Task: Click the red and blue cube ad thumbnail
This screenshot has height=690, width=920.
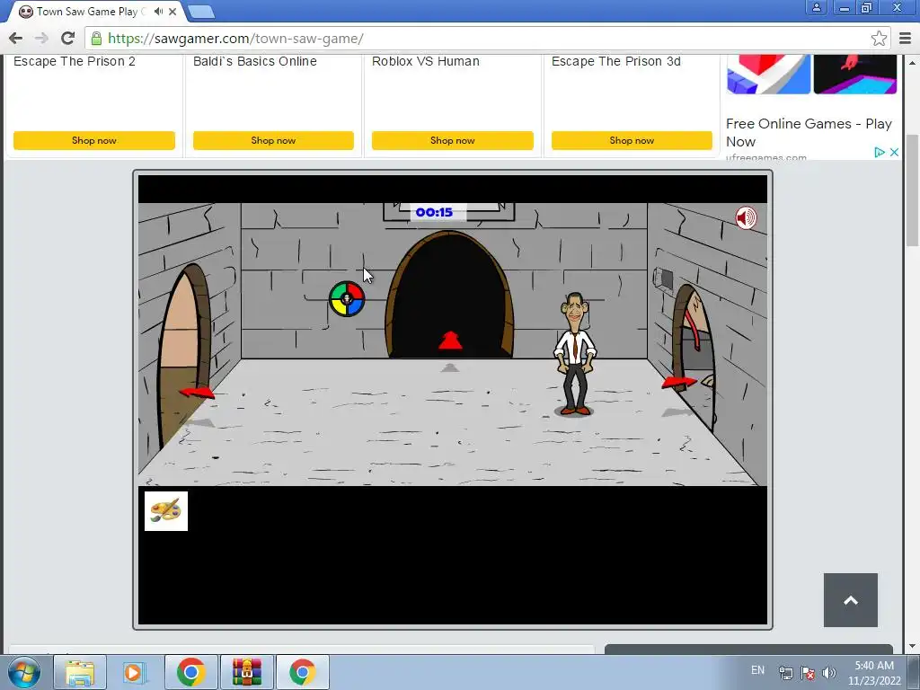Action: 769,74
